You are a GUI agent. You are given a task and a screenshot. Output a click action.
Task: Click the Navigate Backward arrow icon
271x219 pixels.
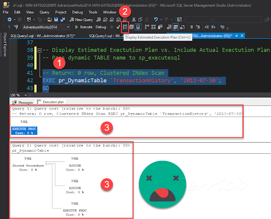[9, 19]
